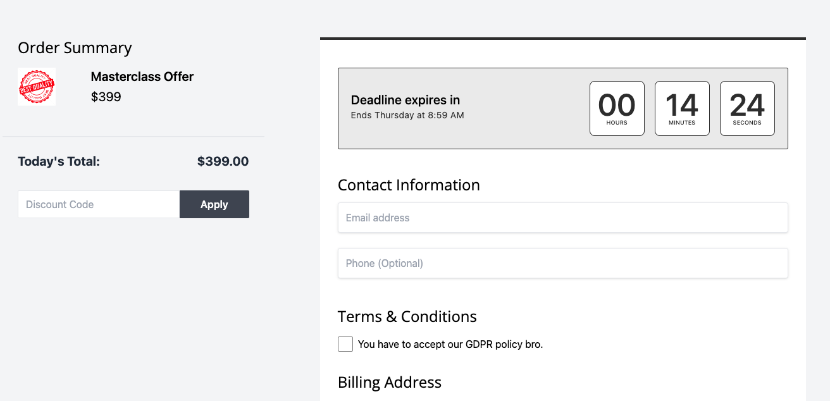The width and height of the screenshot is (830, 401).
Task: Click the countdown hours box
Action: [617, 108]
